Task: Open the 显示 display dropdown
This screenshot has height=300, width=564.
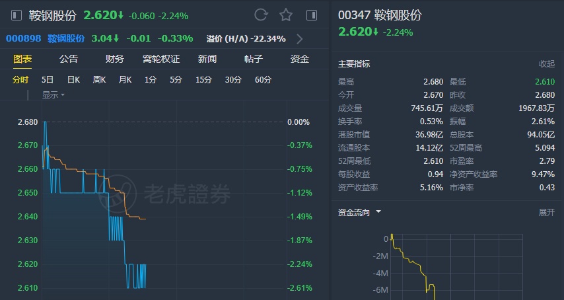Action: point(53,94)
